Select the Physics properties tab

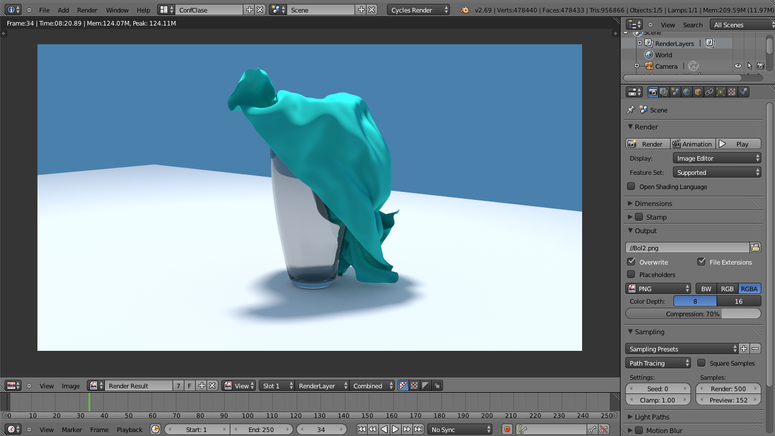click(721, 91)
